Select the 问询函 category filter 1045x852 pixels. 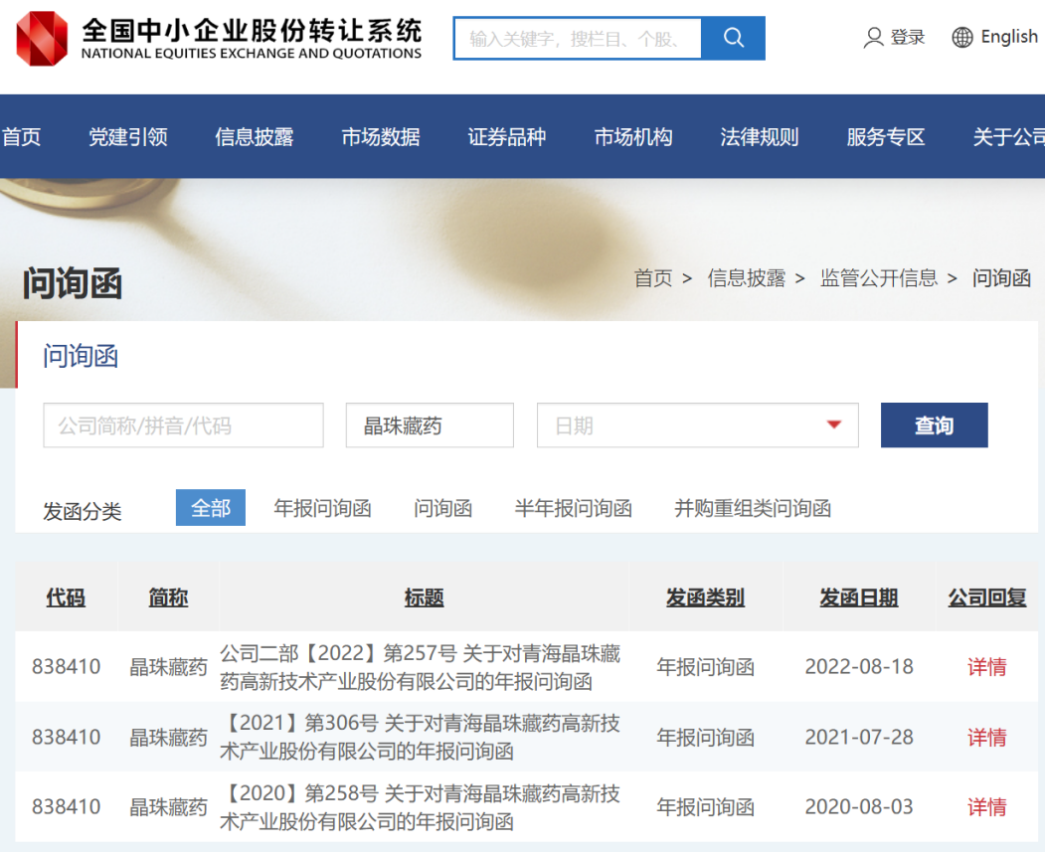pos(443,508)
